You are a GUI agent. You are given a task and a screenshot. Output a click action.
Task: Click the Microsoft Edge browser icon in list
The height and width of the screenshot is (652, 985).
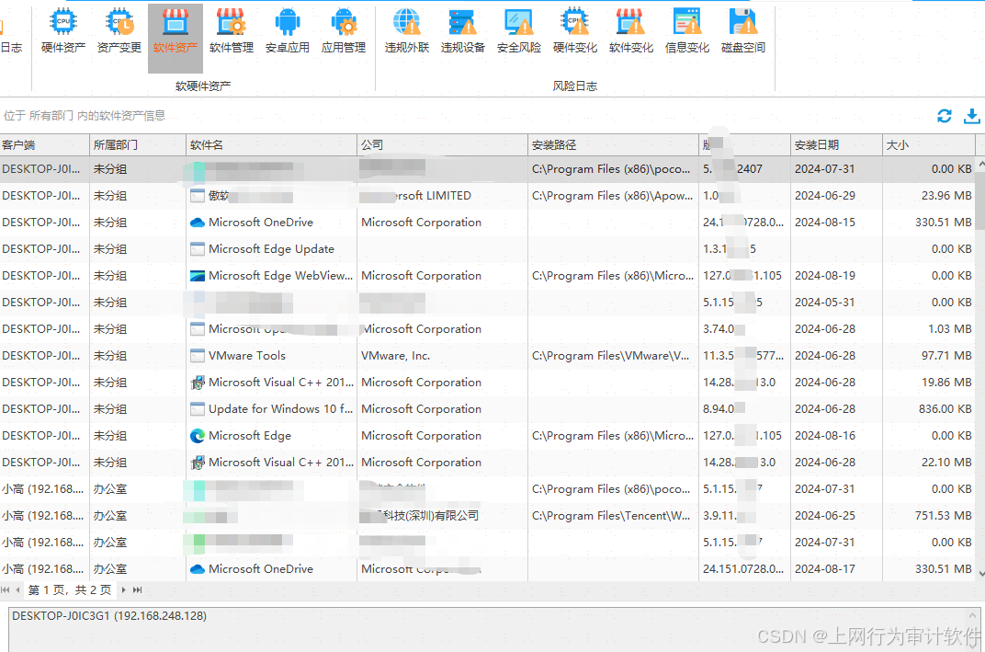click(198, 436)
